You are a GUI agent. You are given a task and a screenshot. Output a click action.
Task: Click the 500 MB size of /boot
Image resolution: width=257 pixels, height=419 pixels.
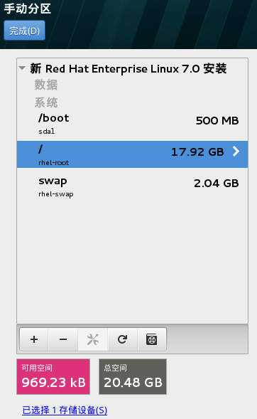pyautogui.click(x=217, y=121)
